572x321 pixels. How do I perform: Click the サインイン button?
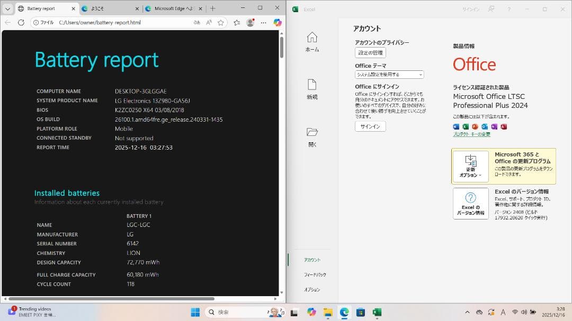[370, 126]
